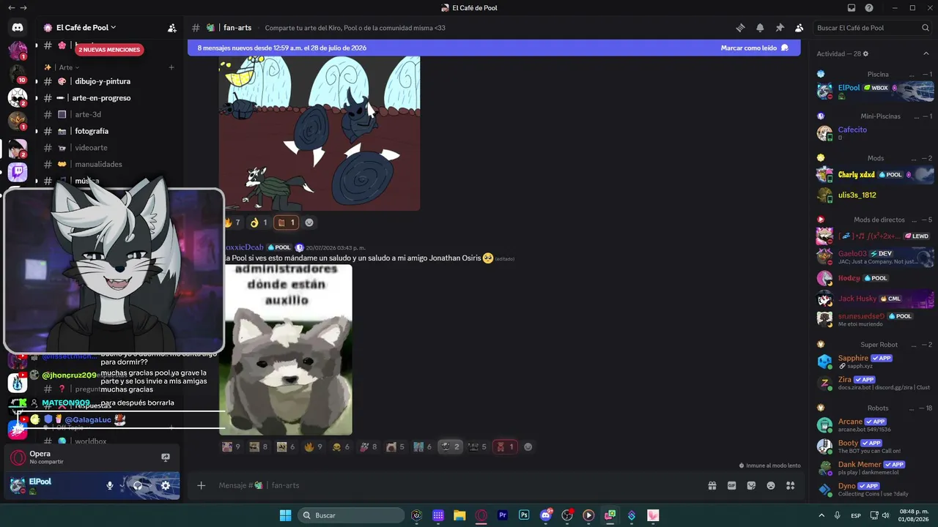
Task: Add a channel to Arte category
Action: point(171,67)
